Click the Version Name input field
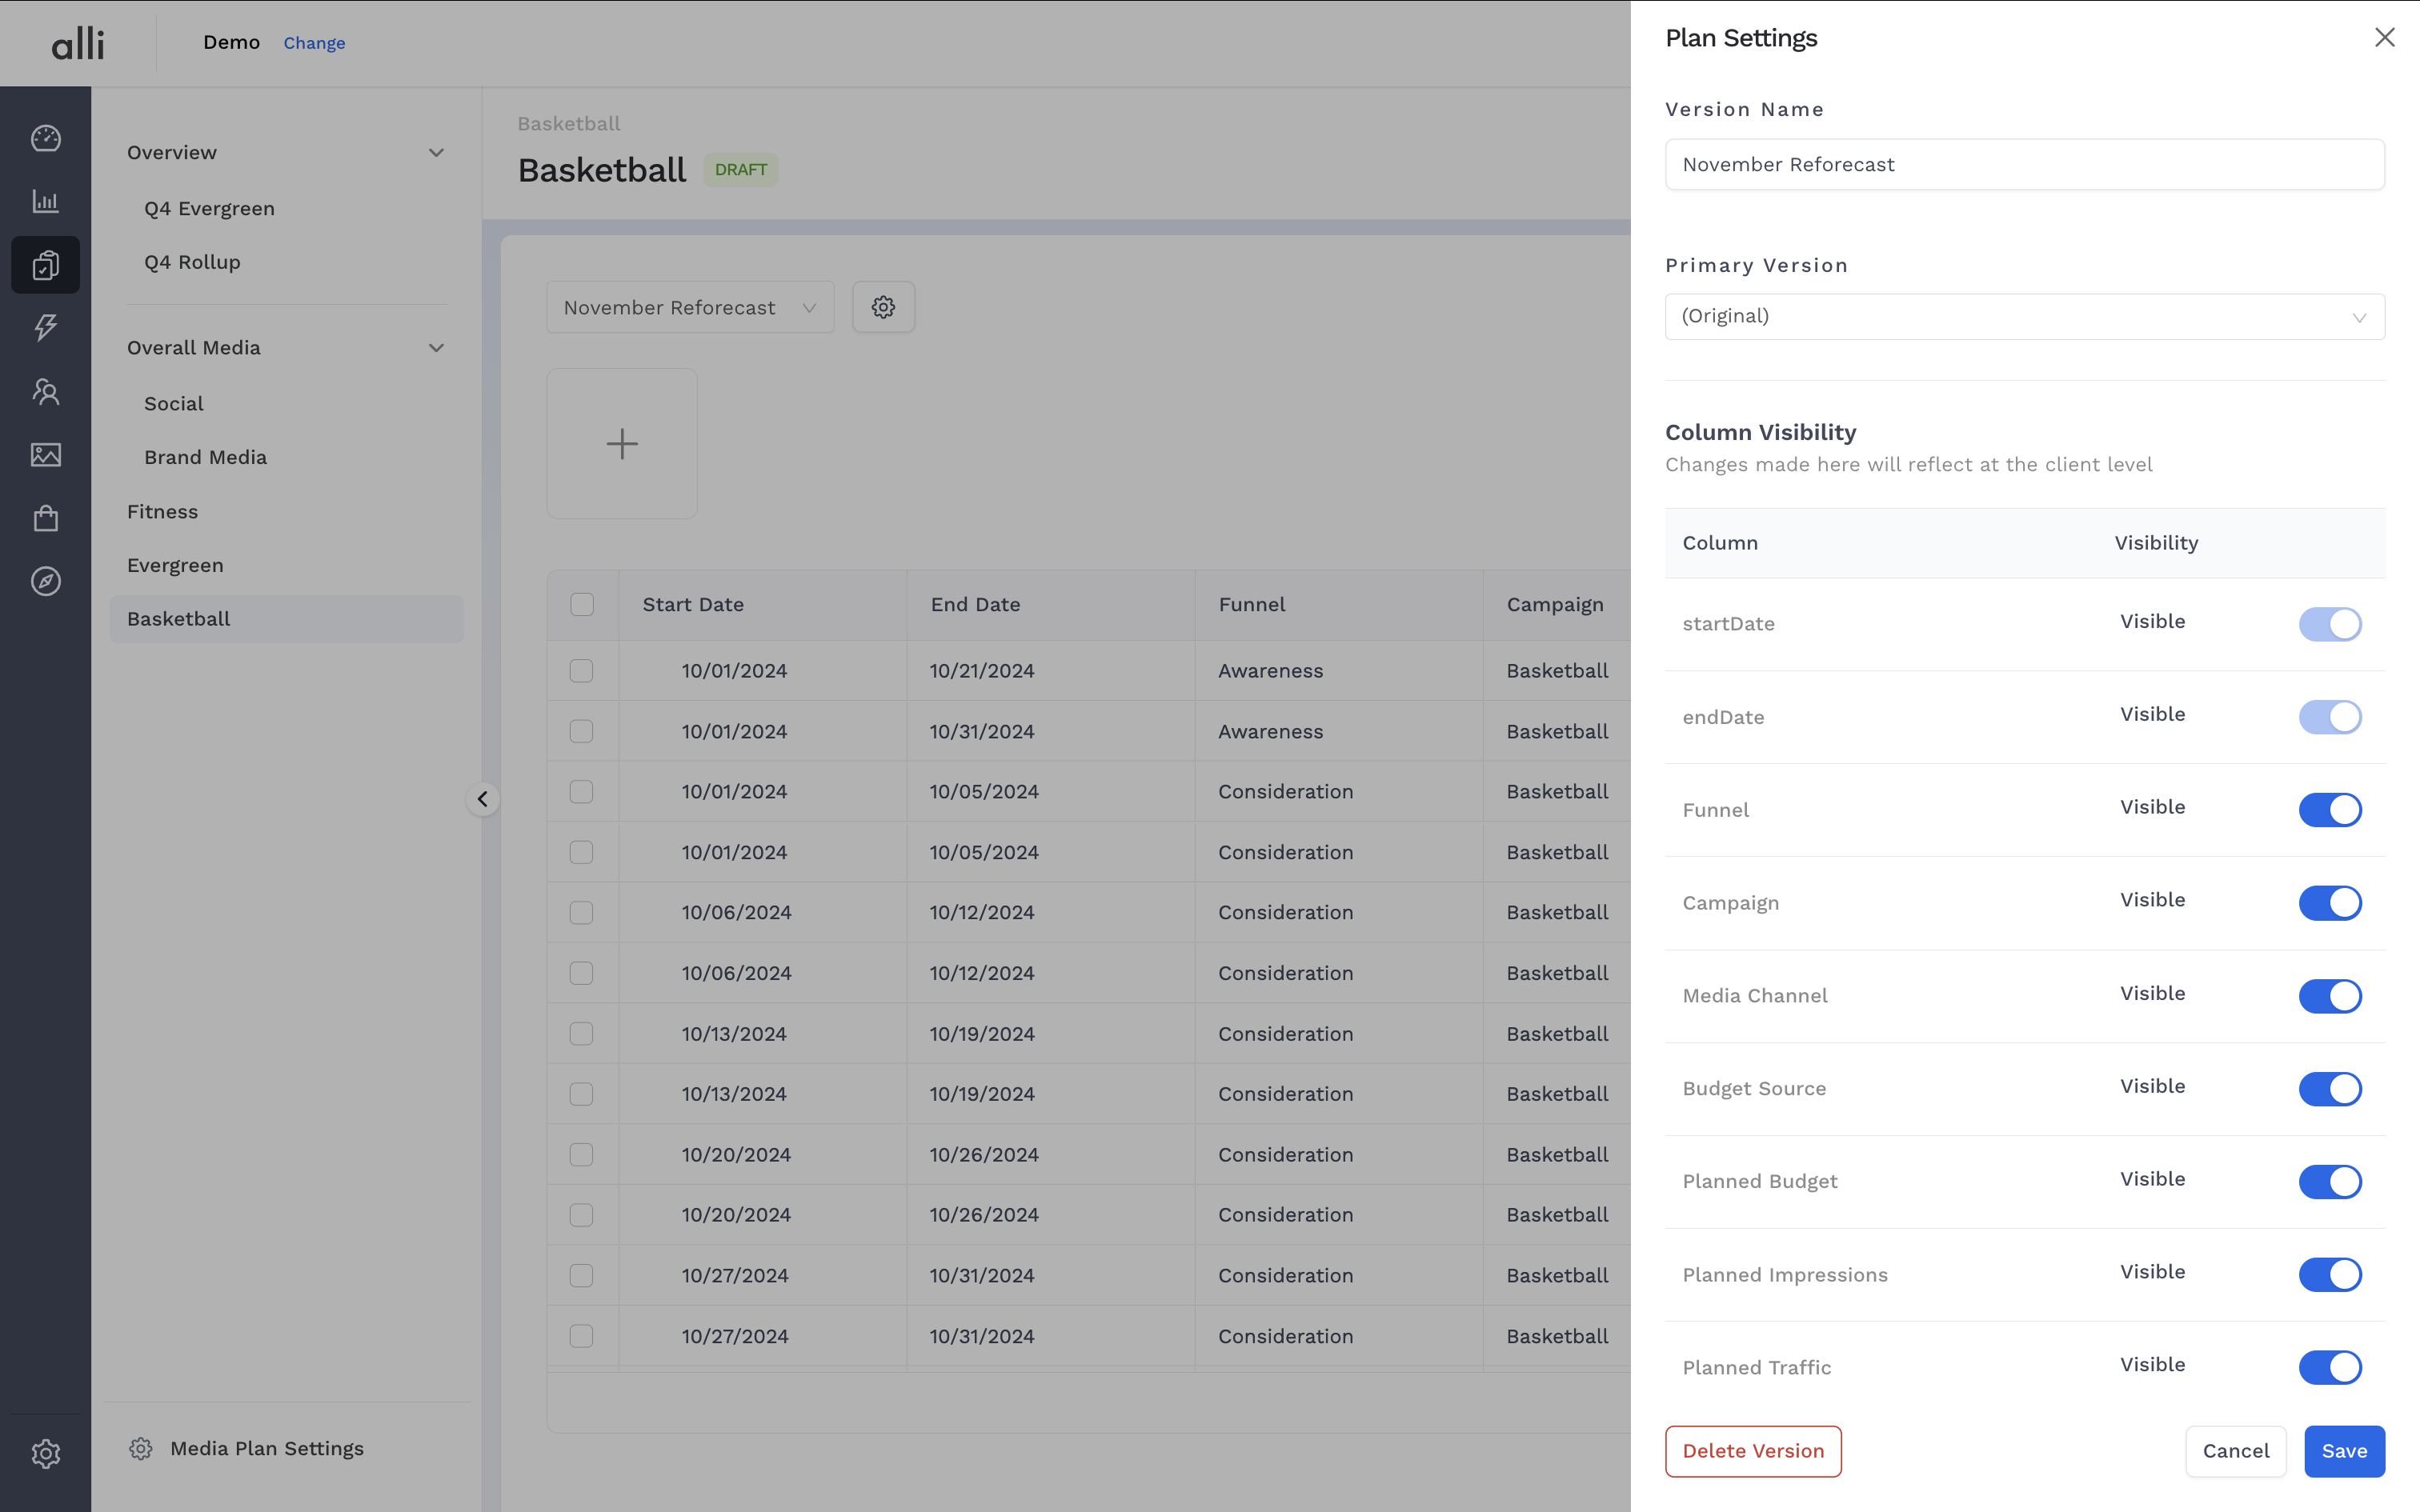 tap(2024, 164)
